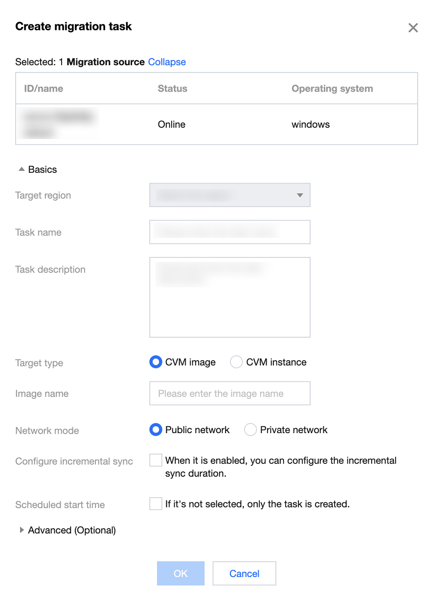Collapse the Basics section triangle
429x601 pixels.
tap(22, 169)
